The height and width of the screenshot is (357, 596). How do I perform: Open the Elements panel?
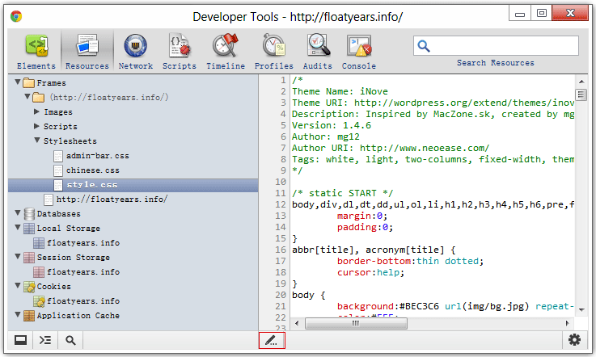coord(36,52)
